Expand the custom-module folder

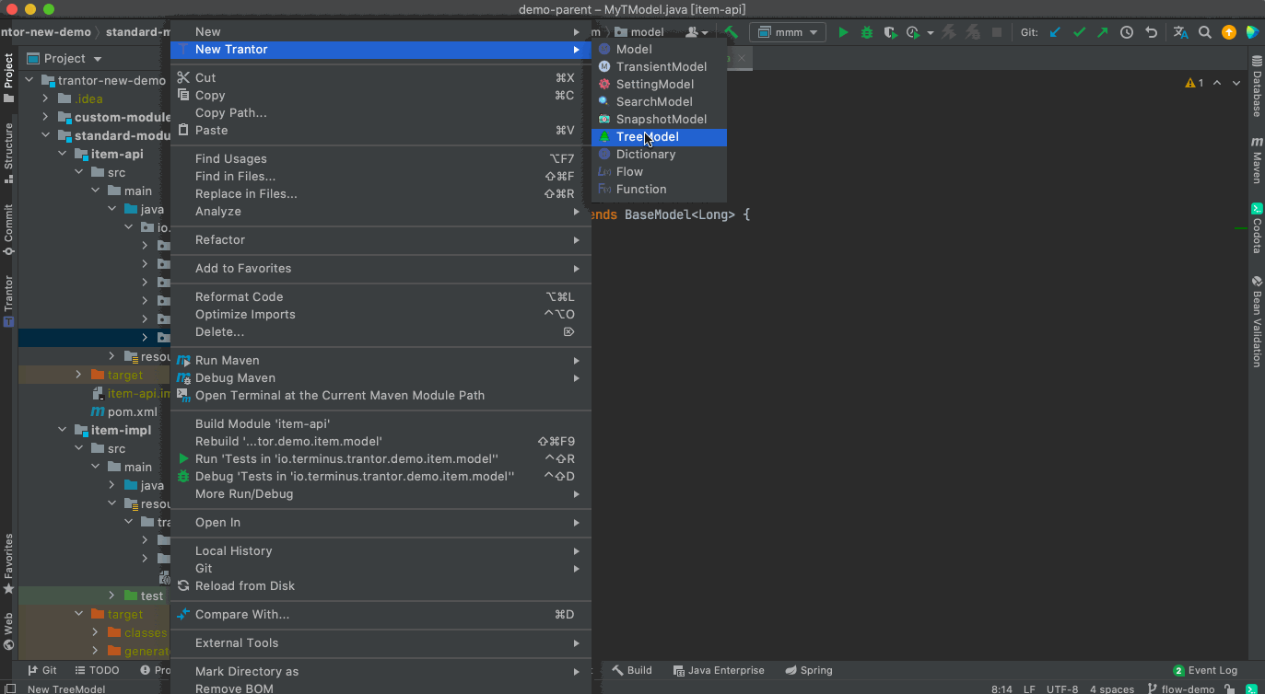46,117
